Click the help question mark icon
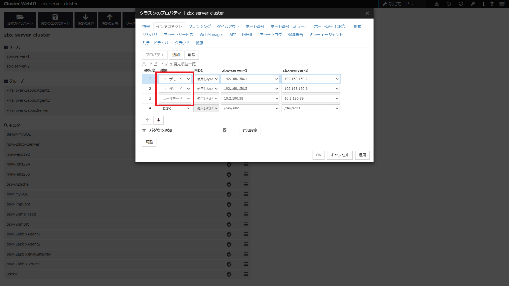509x286 pixels. click(492, 4)
